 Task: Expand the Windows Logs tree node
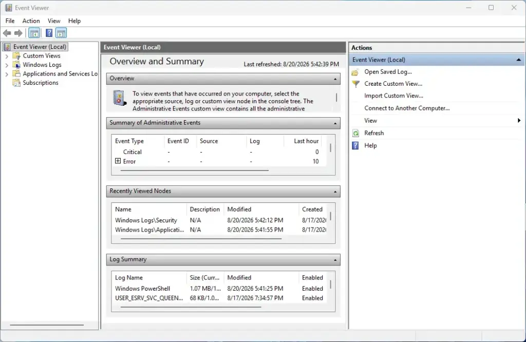[7, 65]
